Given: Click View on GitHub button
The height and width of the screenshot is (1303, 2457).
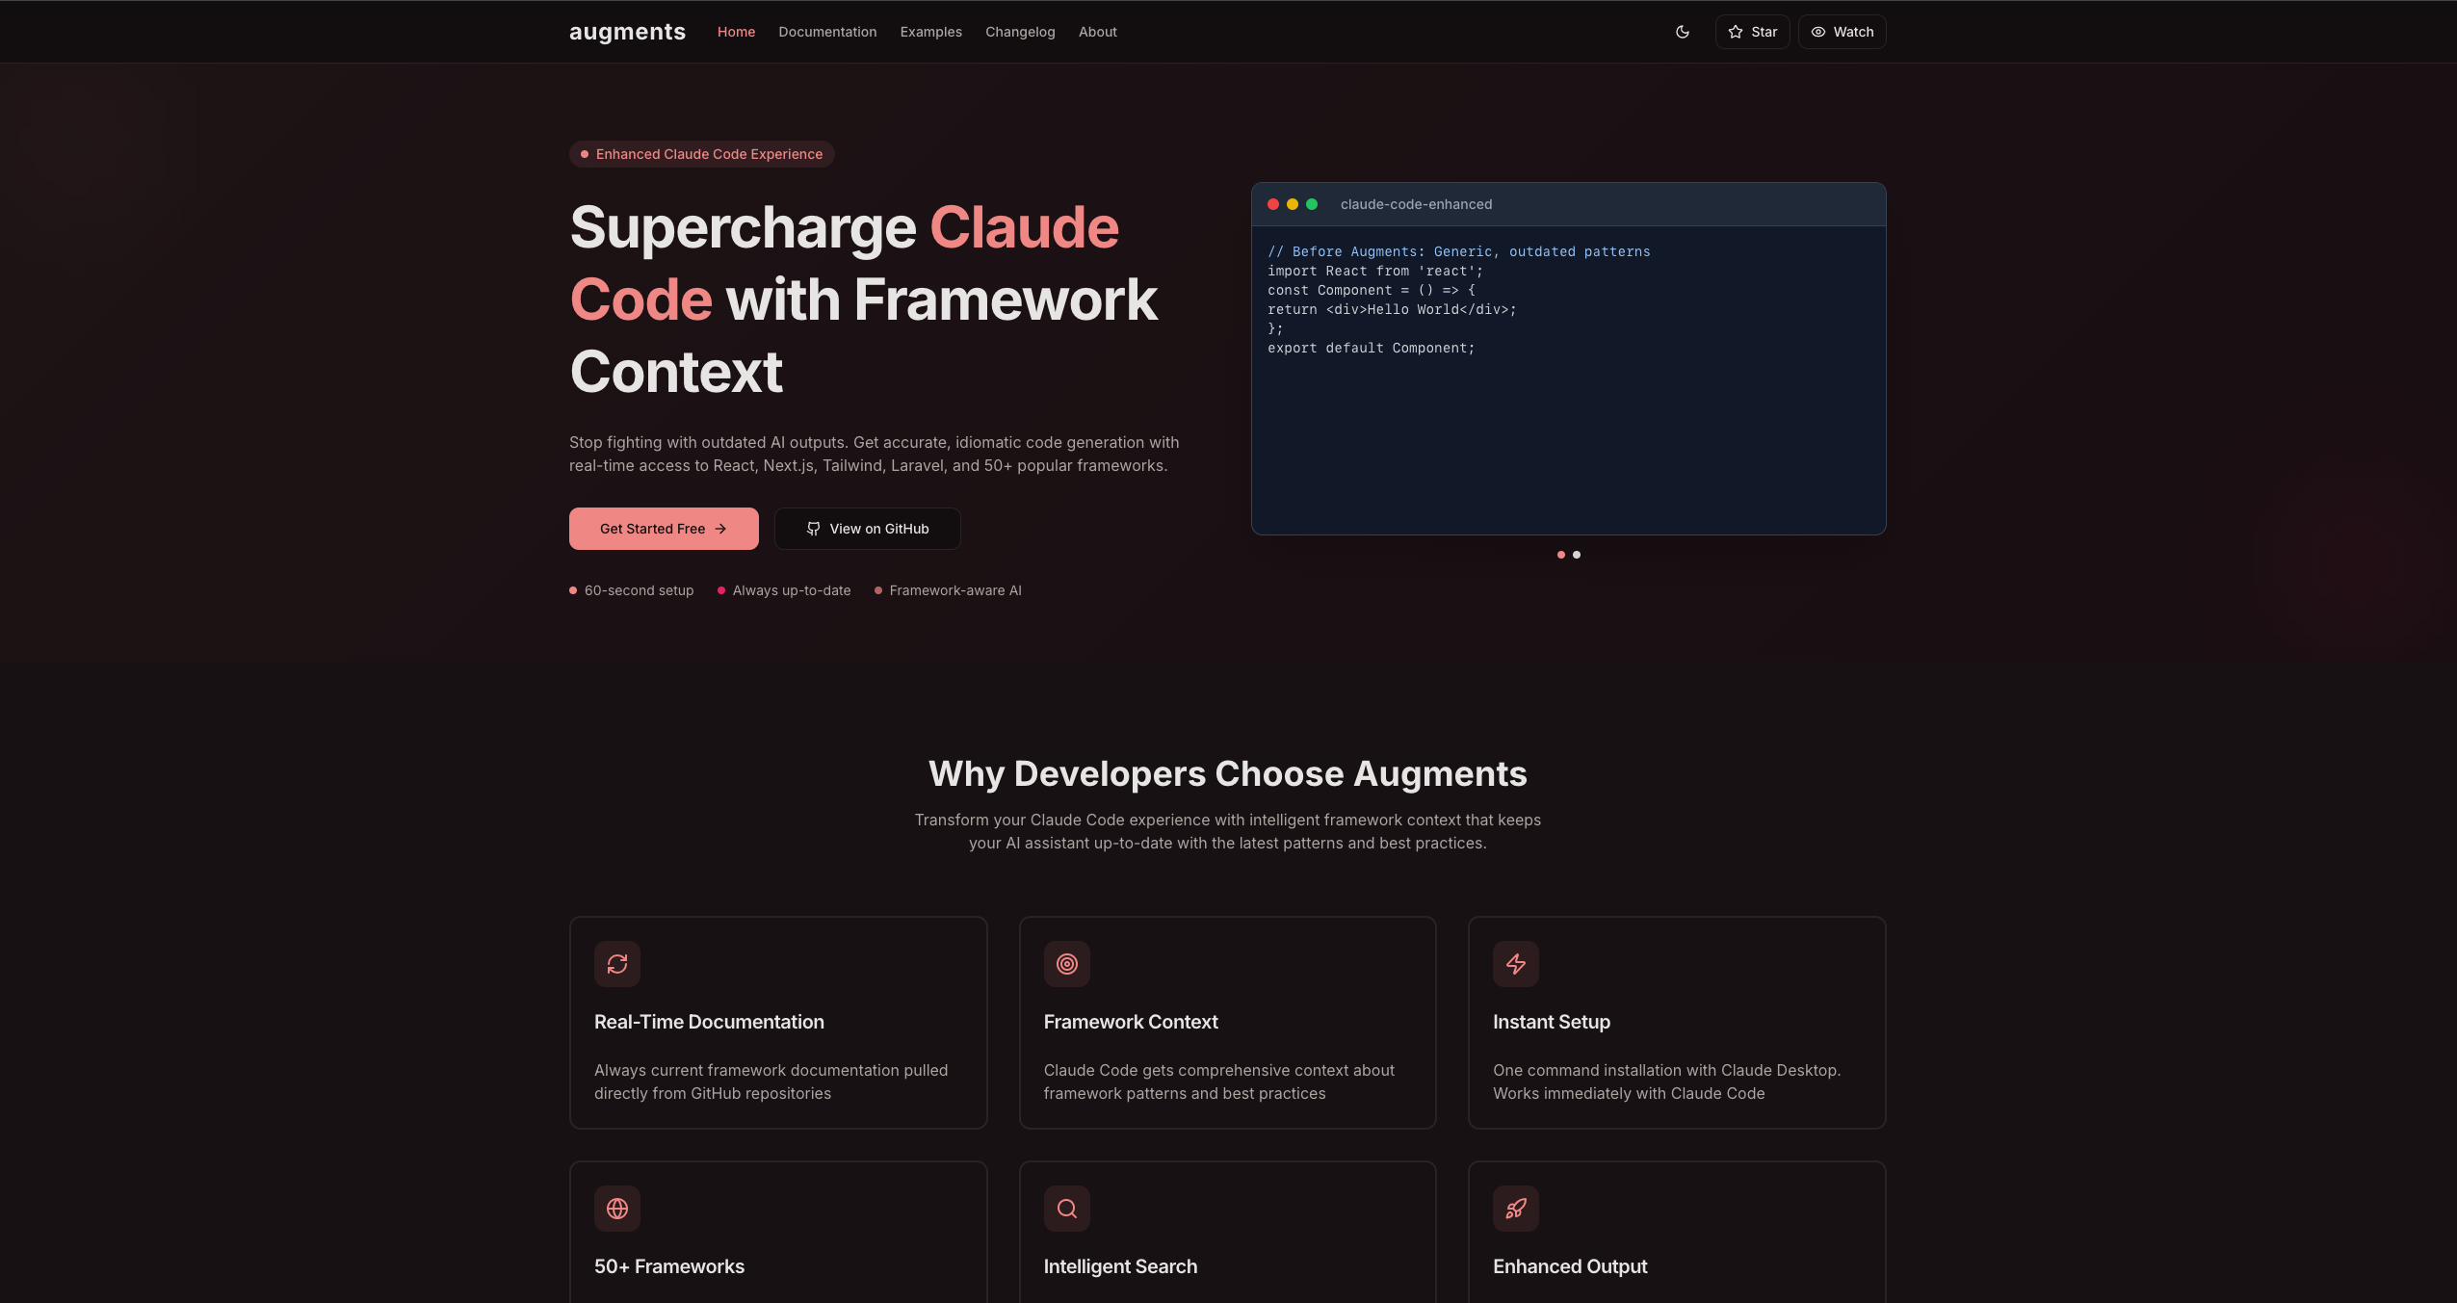Looking at the screenshot, I should [867, 529].
